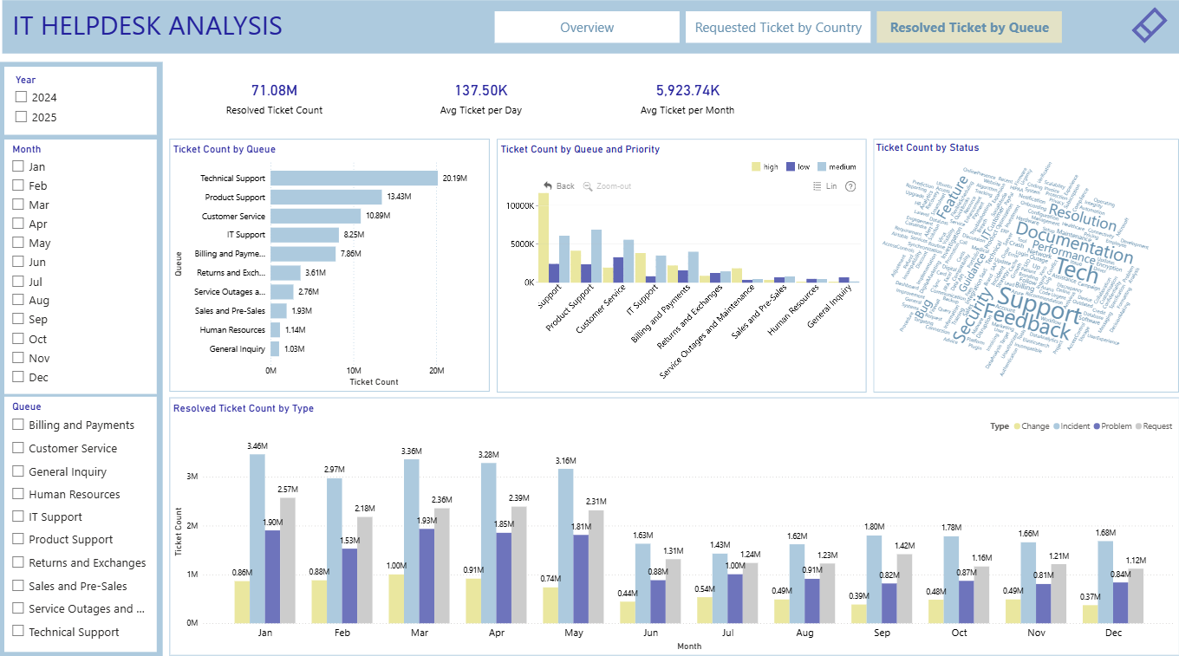Screen dimensions: 1179x656
Task: Click the Product Support bar showing 13.43M
Action: point(326,197)
